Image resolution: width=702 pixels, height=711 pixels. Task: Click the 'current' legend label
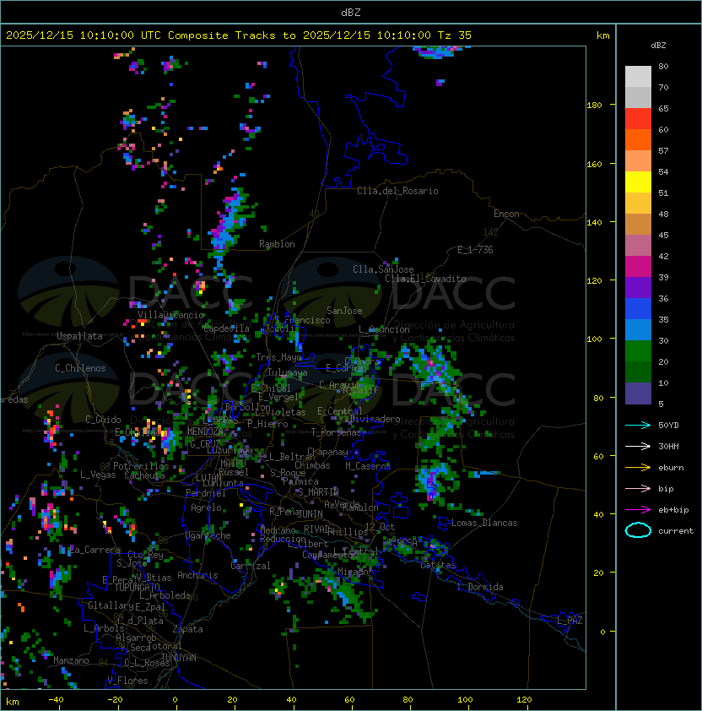click(x=676, y=531)
